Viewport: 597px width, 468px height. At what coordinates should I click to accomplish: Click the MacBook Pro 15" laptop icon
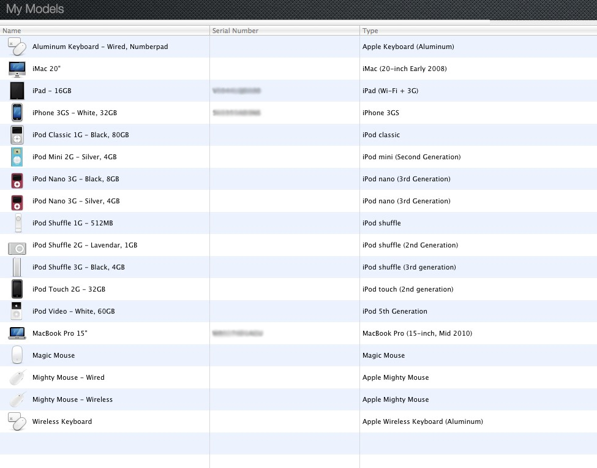coord(17,333)
